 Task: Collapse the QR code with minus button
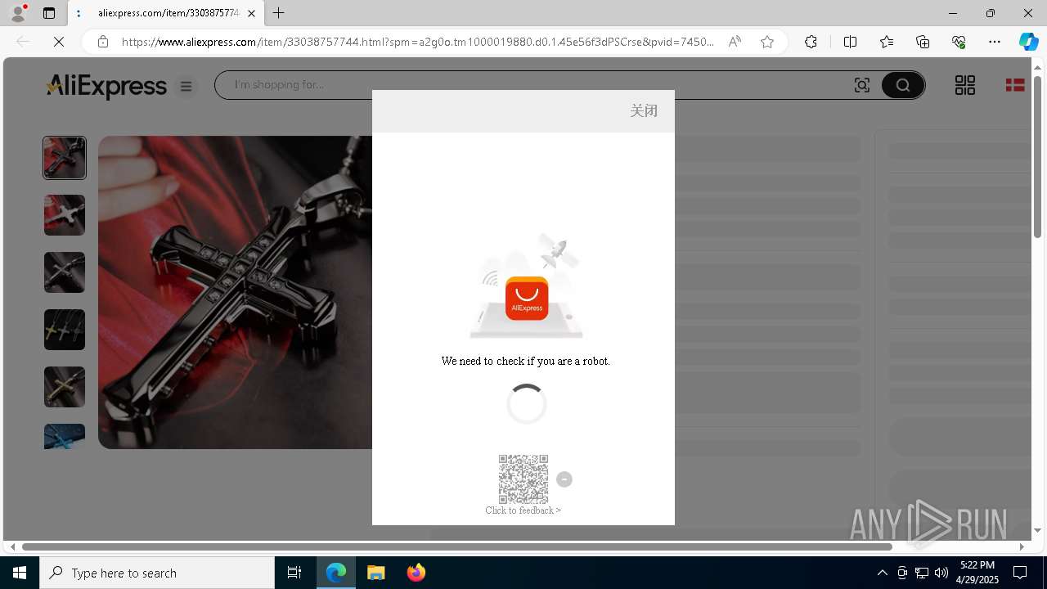pos(564,479)
